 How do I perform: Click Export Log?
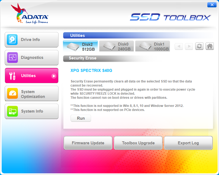coord(188,143)
